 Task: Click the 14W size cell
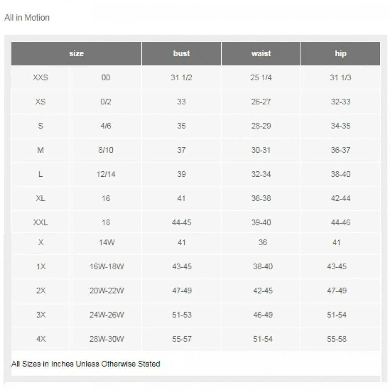pos(106,242)
